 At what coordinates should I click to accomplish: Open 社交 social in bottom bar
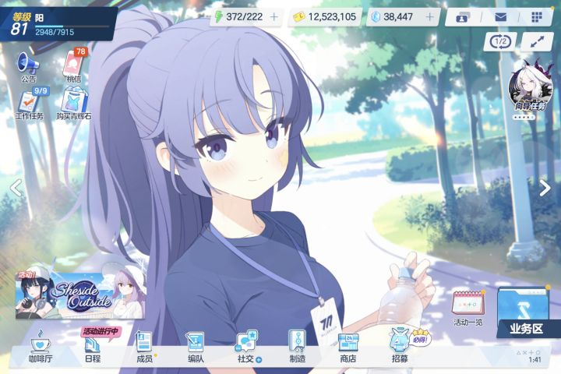pos(247,348)
